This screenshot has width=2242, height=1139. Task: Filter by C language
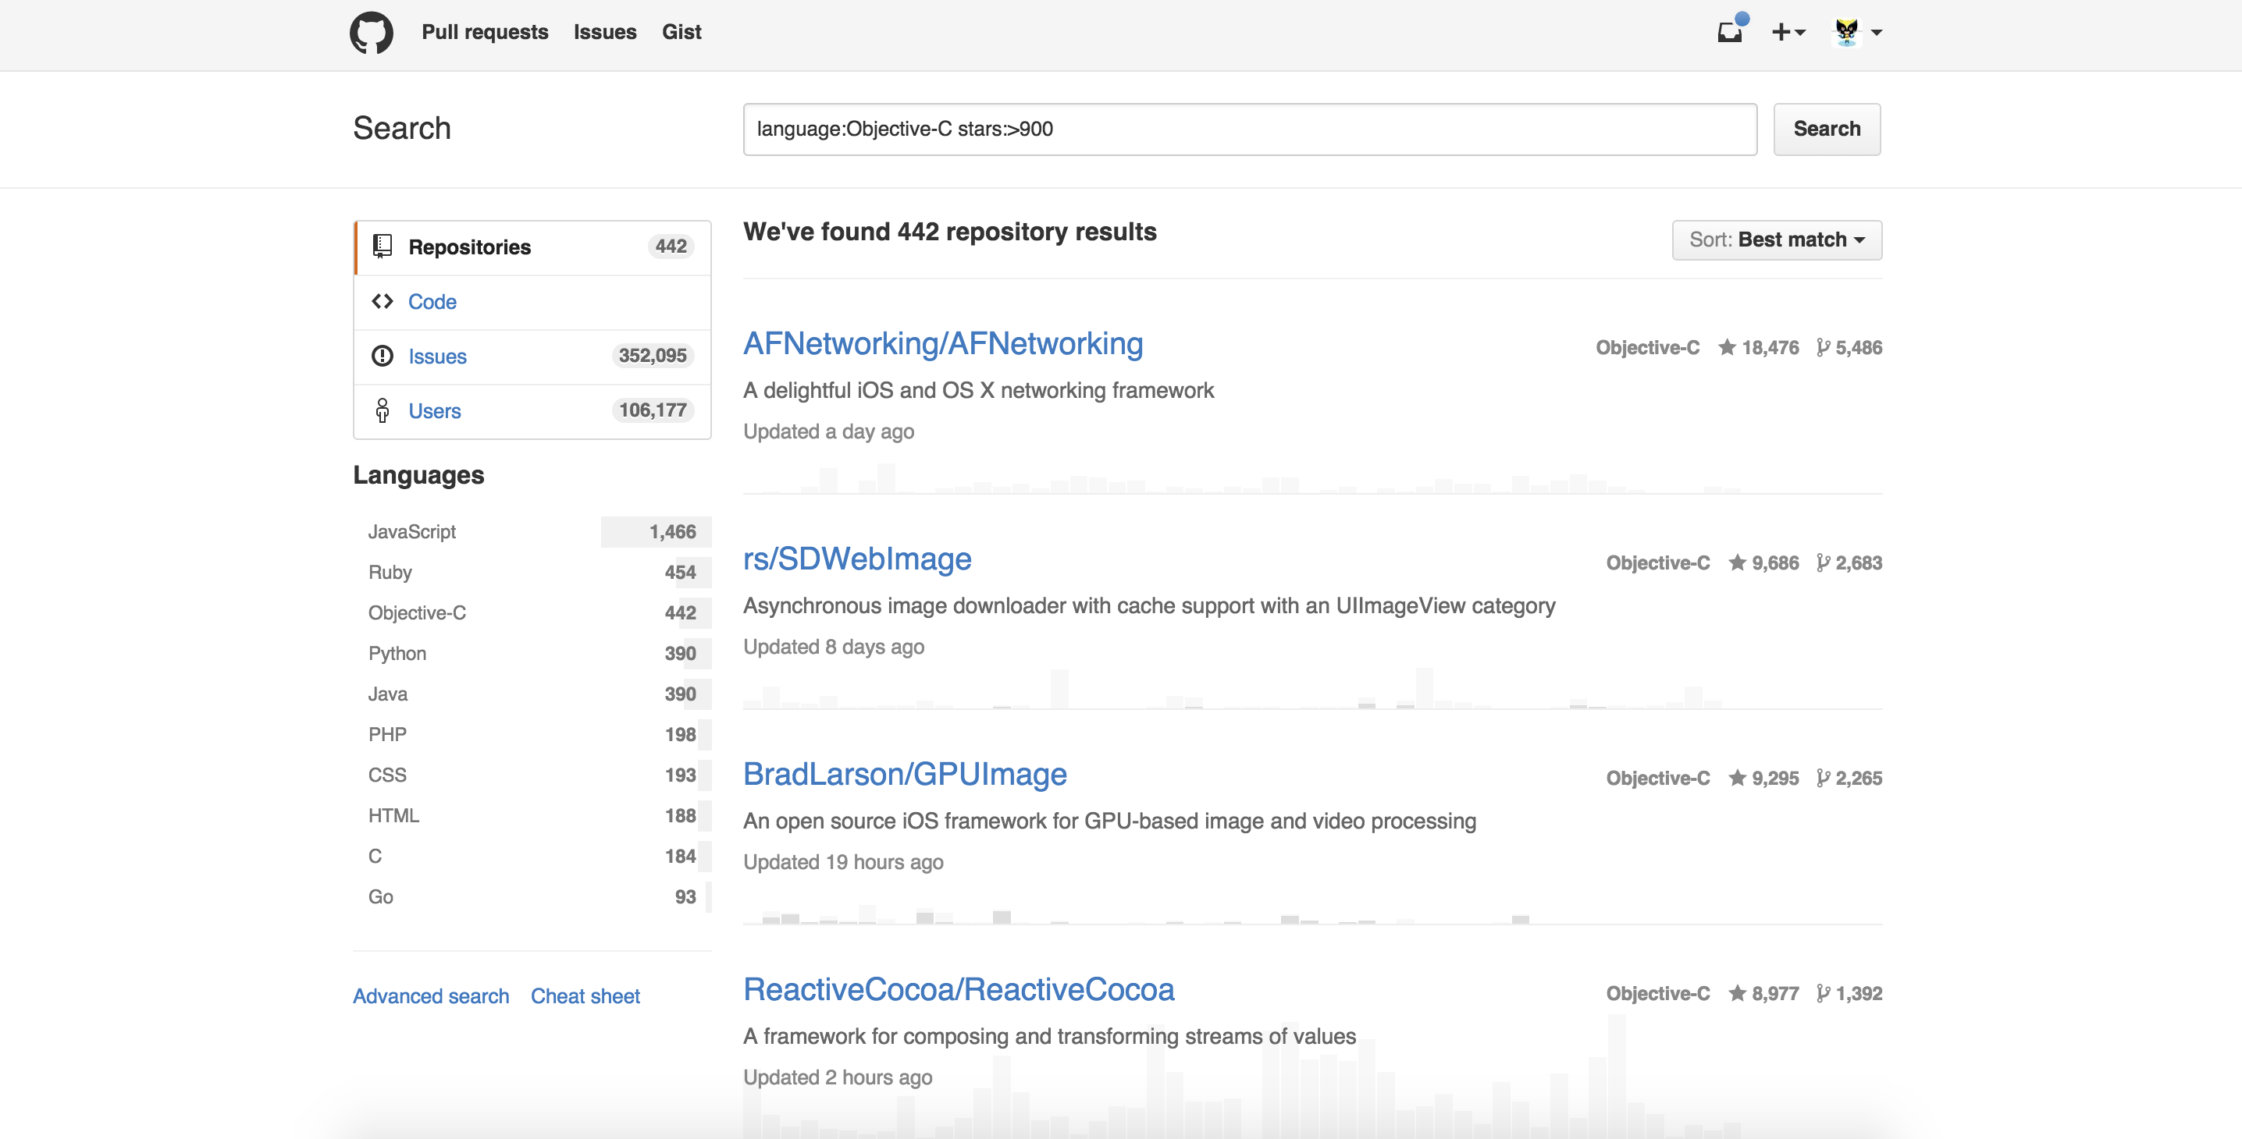[x=532, y=857]
